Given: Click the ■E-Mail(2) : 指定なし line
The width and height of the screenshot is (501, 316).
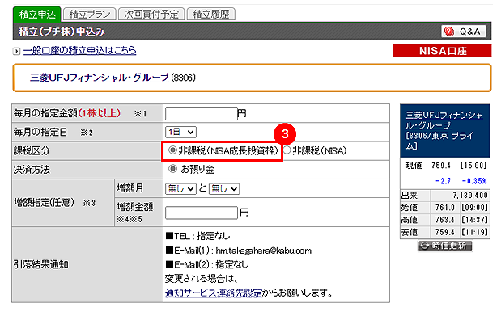Looking at the screenshot, I should click(207, 264).
